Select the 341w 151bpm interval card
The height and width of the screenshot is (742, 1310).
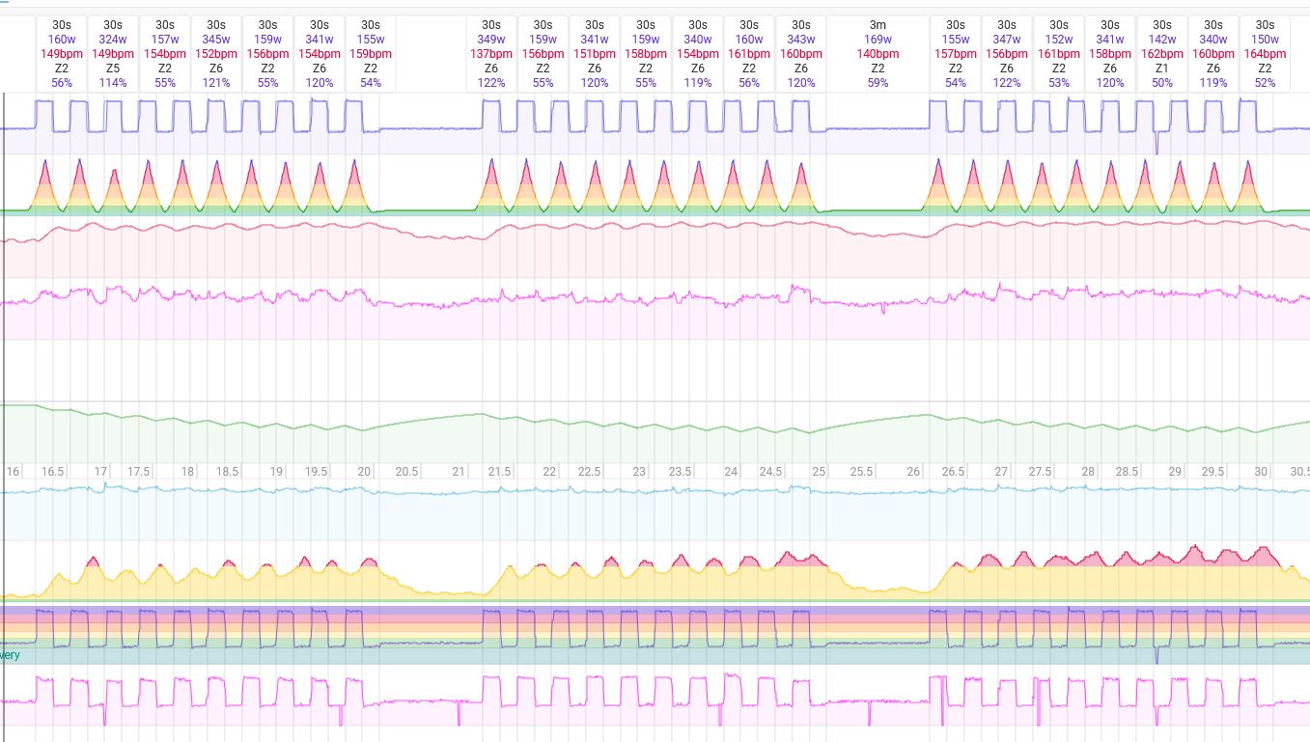pos(595,53)
